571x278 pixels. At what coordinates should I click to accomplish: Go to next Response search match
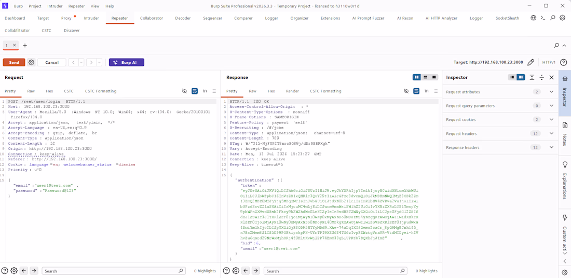[255, 271]
